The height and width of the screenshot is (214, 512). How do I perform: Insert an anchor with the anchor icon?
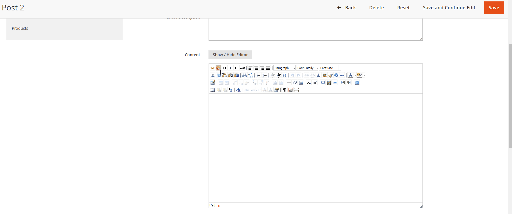[x=319, y=75]
